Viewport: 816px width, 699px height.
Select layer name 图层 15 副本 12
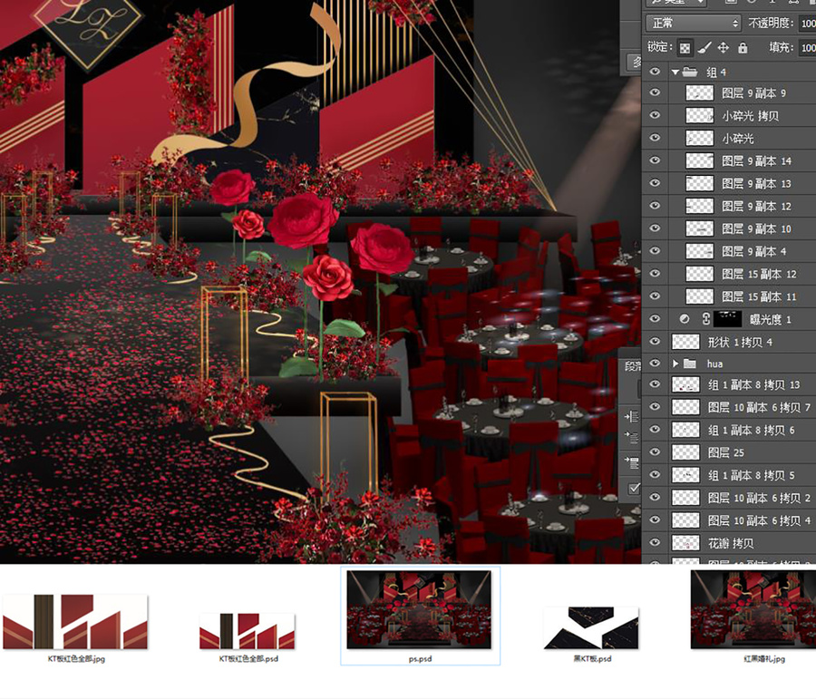(x=759, y=274)
